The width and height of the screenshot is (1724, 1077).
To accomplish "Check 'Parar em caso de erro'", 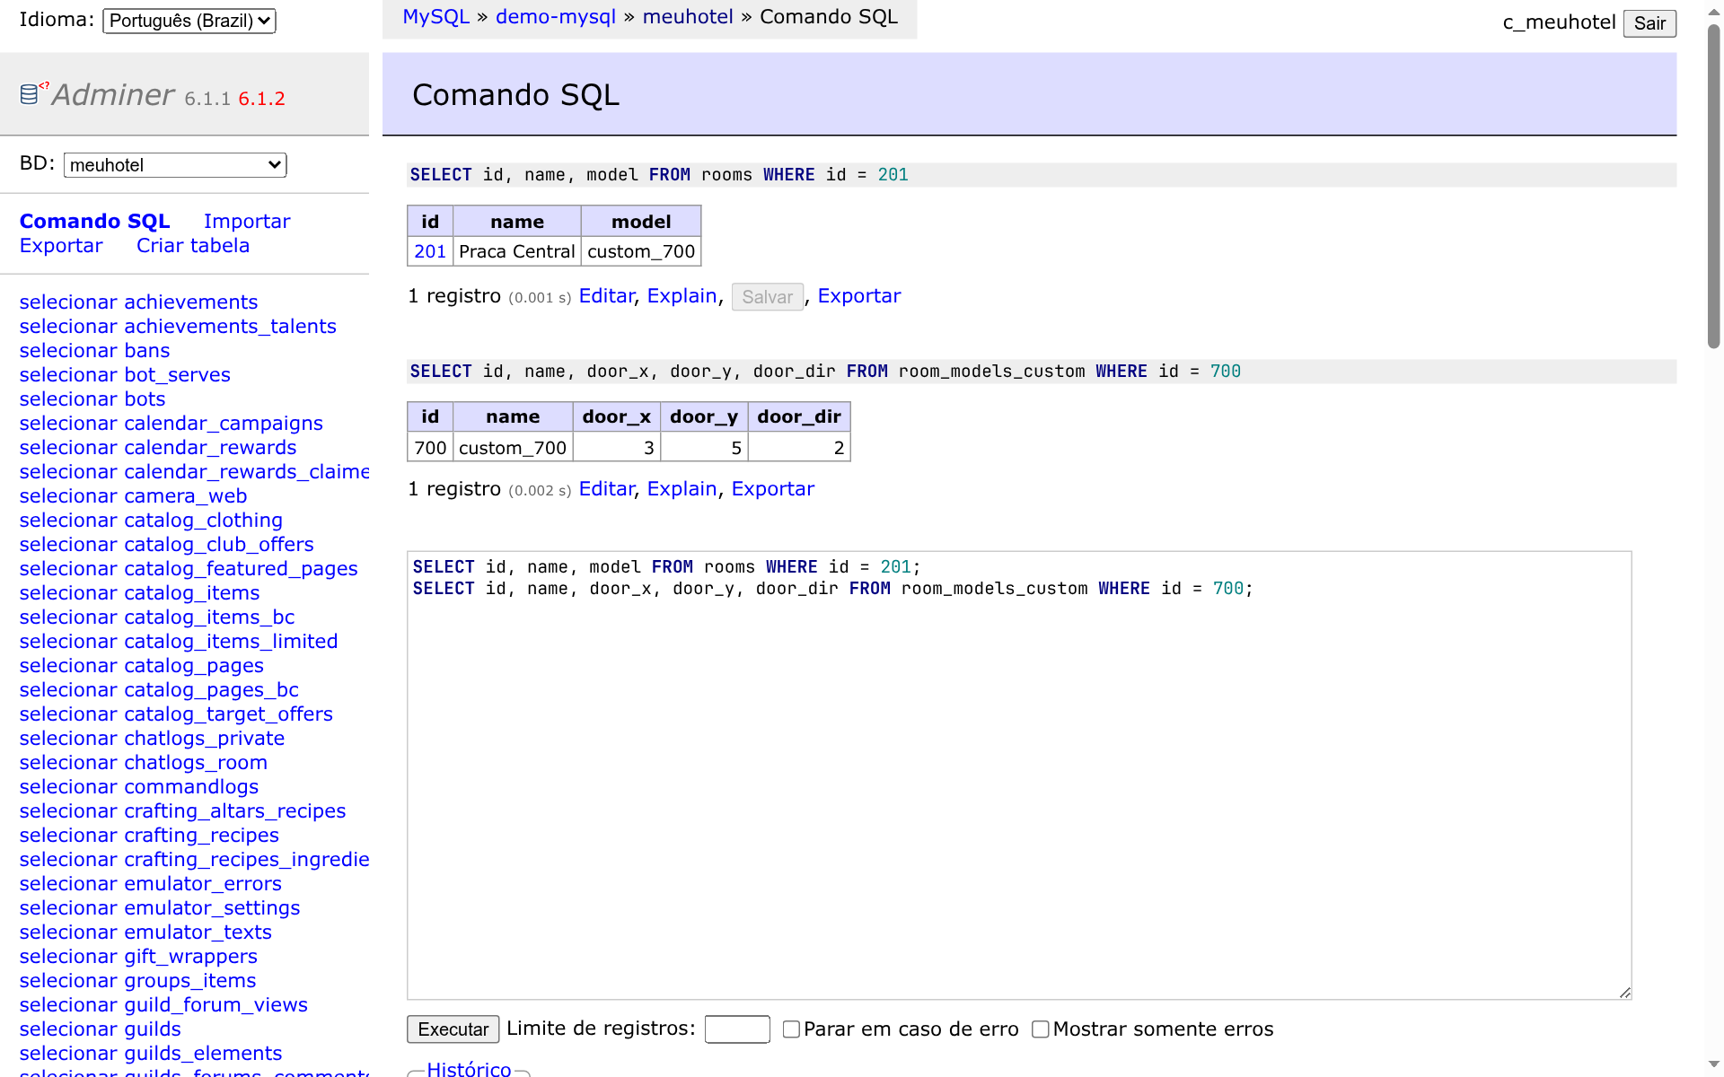I will click(x=791, y=1029).
